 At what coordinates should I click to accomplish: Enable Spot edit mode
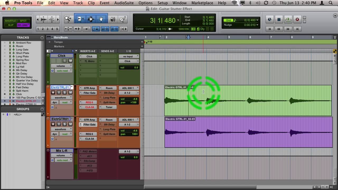coord(23,21)
